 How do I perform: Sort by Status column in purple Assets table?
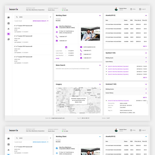(x=126, y=20)
